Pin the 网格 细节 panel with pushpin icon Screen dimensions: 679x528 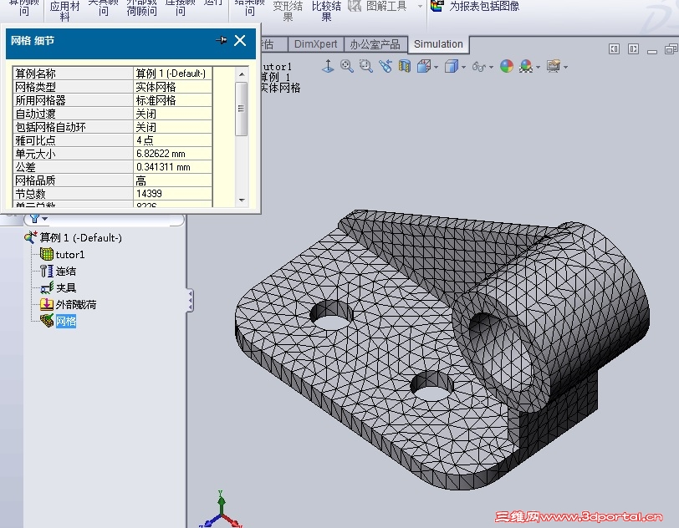point(222,40)
